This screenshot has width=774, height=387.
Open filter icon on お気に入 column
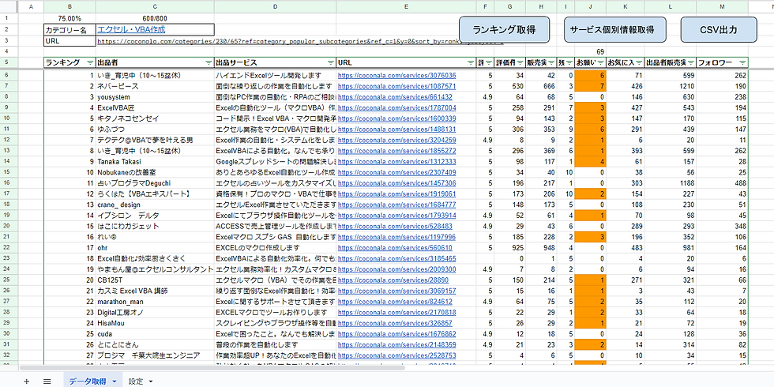click(639, 62)
